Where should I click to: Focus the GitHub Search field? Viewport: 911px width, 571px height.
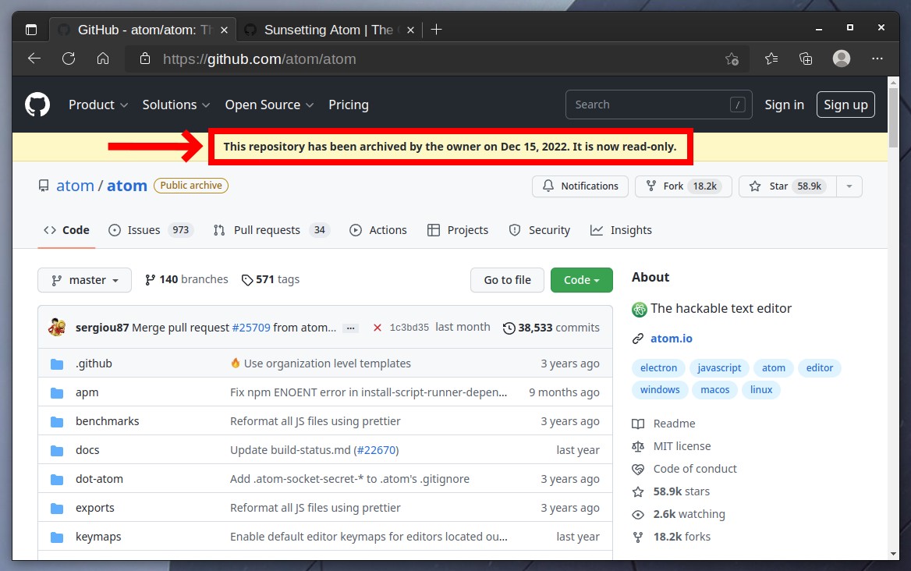point(659,105)
